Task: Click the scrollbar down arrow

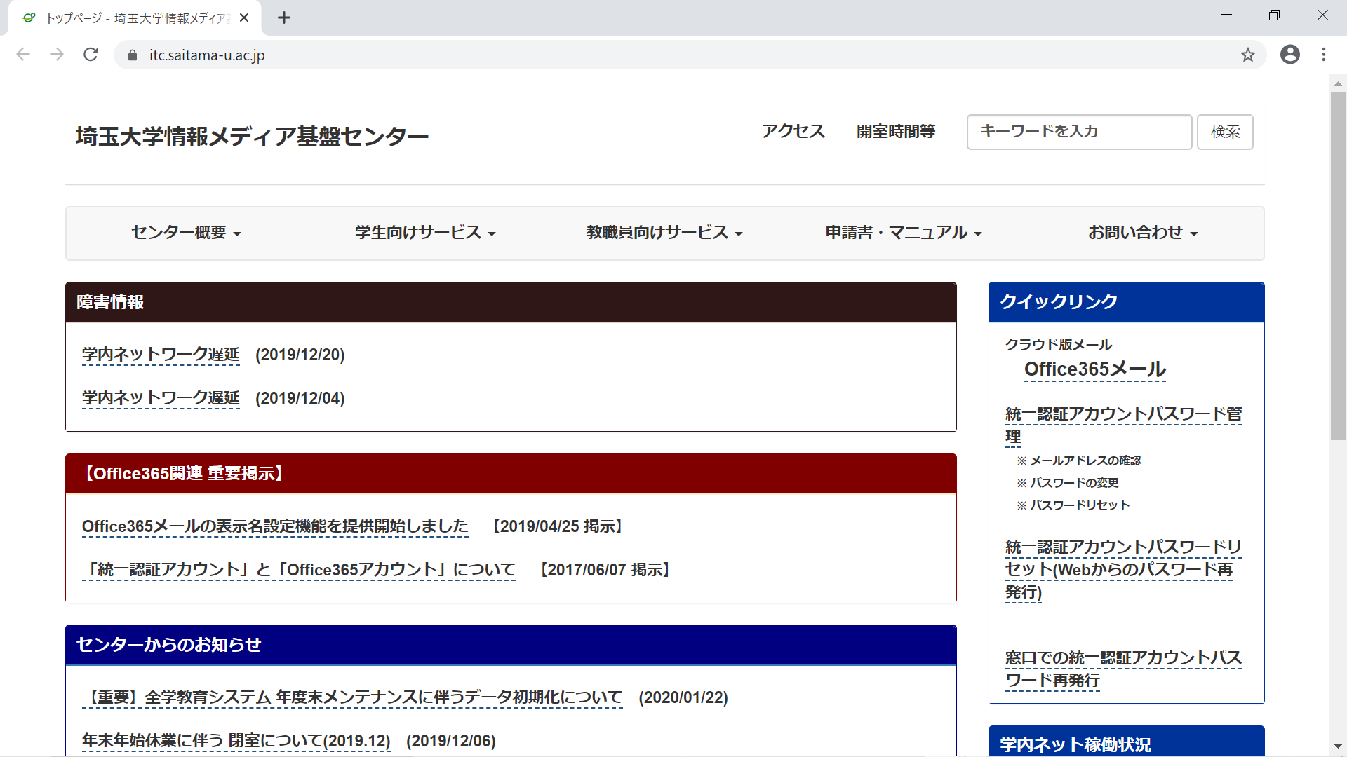Action: tap(1338, 747)
